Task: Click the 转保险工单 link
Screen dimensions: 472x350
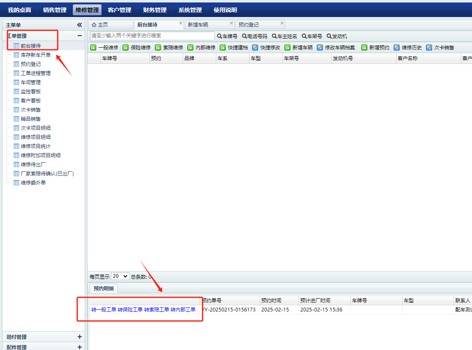Action: click(130, 309)
